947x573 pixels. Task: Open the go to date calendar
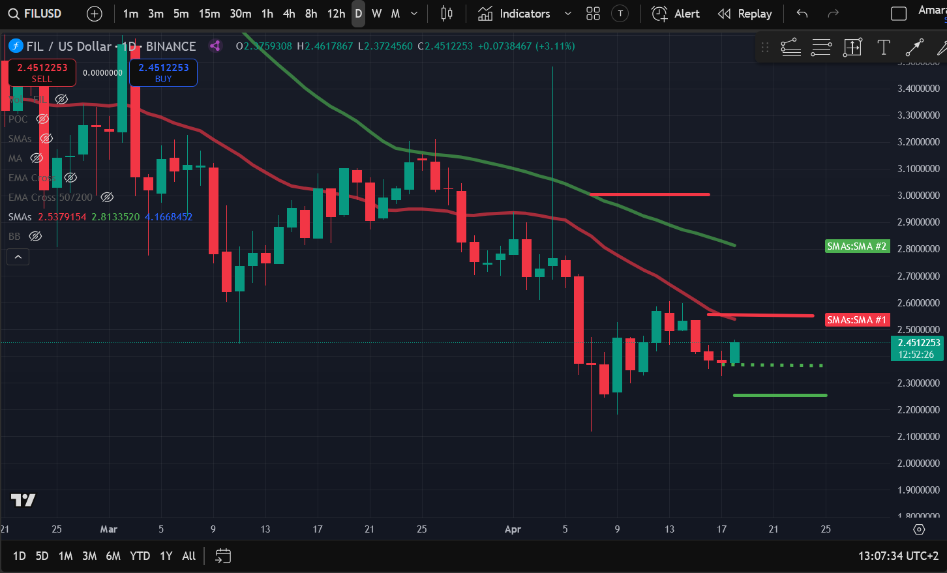click(x=223, y=556)
